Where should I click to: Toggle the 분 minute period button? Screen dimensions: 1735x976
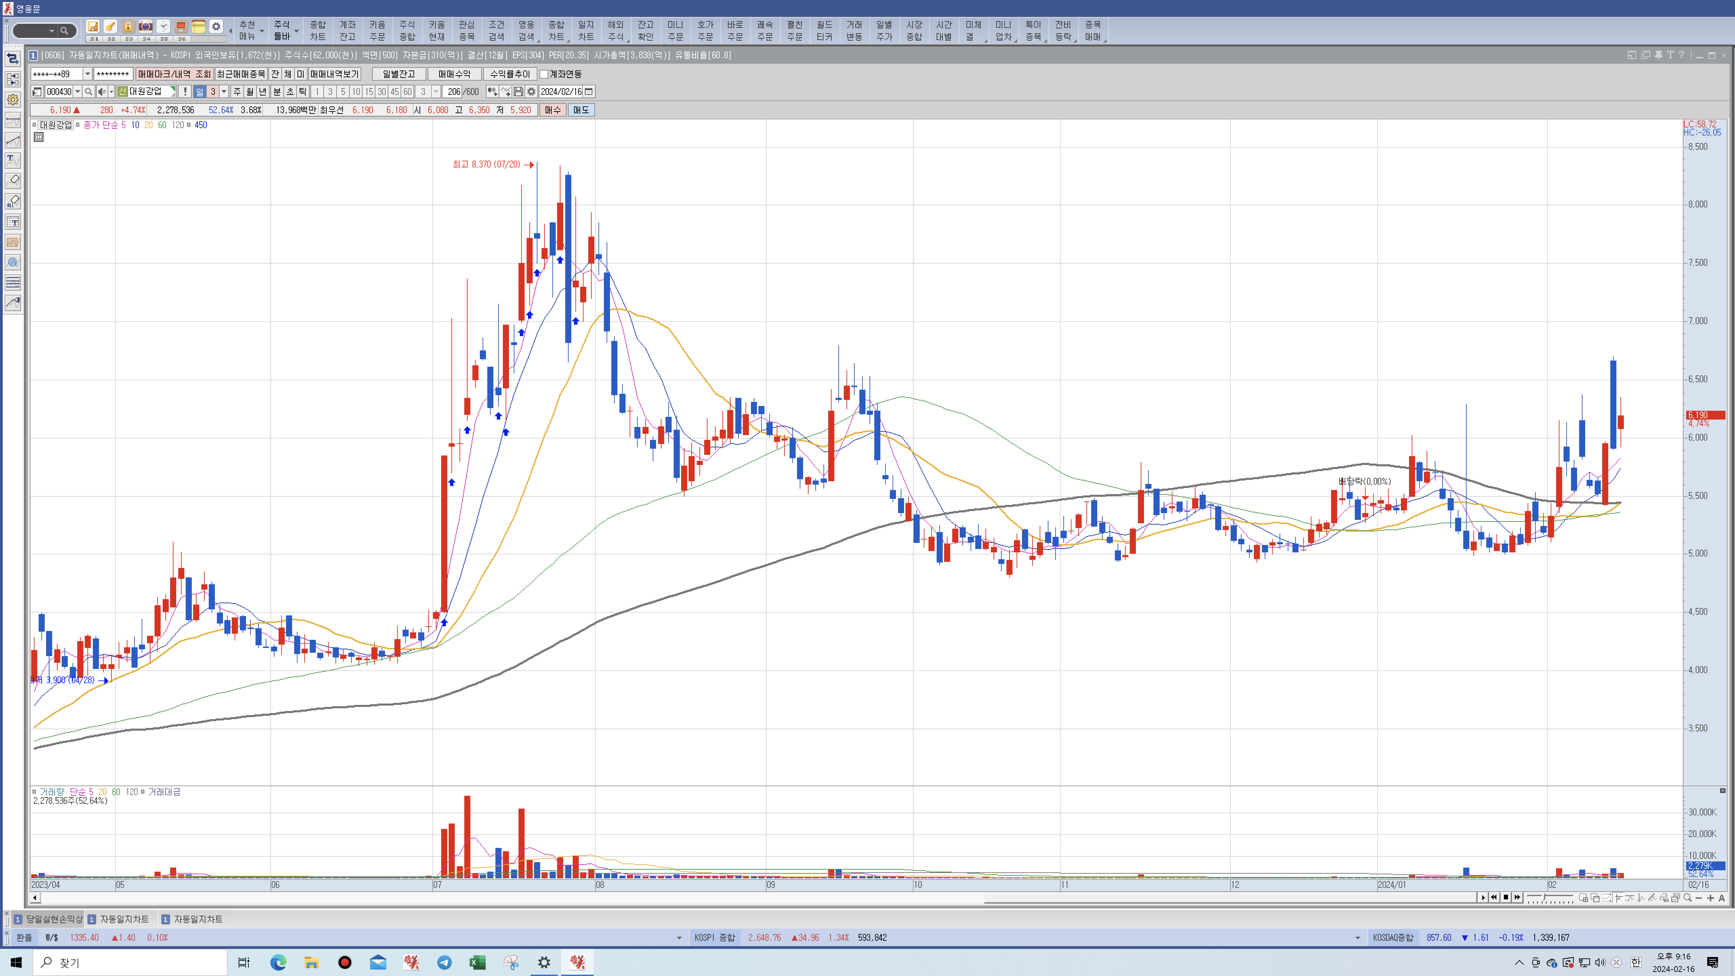point(277,91)
